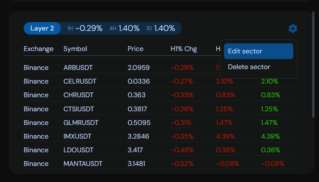Click the sector settings gear icon

point(293,29)
